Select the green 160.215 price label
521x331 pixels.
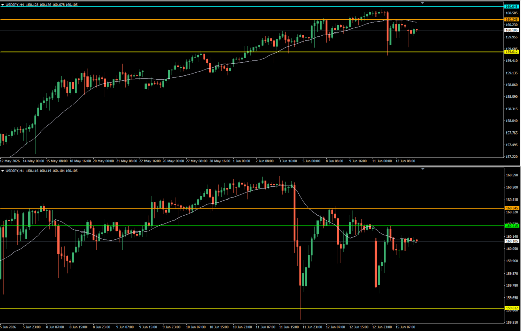pyautogui.click(x=512, y=226)
